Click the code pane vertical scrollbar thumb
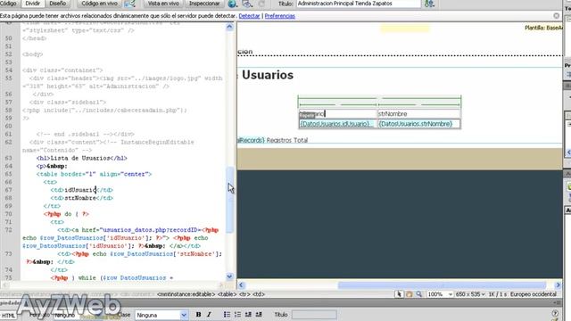The width and height of the screenshot is (571, 321). (x=229, y=200)
